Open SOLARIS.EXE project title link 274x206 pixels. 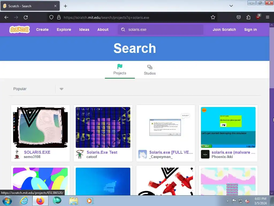(x=37, y=152)
